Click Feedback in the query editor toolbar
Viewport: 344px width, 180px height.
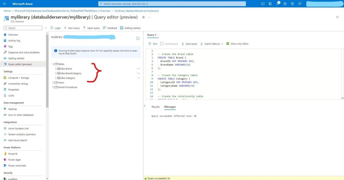coord(110,28)
